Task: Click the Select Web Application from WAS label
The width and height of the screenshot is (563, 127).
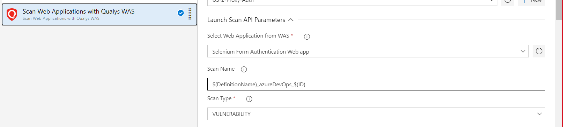Action: click(x=248, y=36)
